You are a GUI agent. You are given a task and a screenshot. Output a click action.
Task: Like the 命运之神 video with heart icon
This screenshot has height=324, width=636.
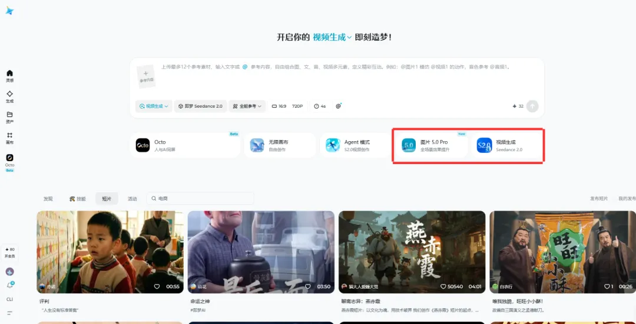point(308,286)
